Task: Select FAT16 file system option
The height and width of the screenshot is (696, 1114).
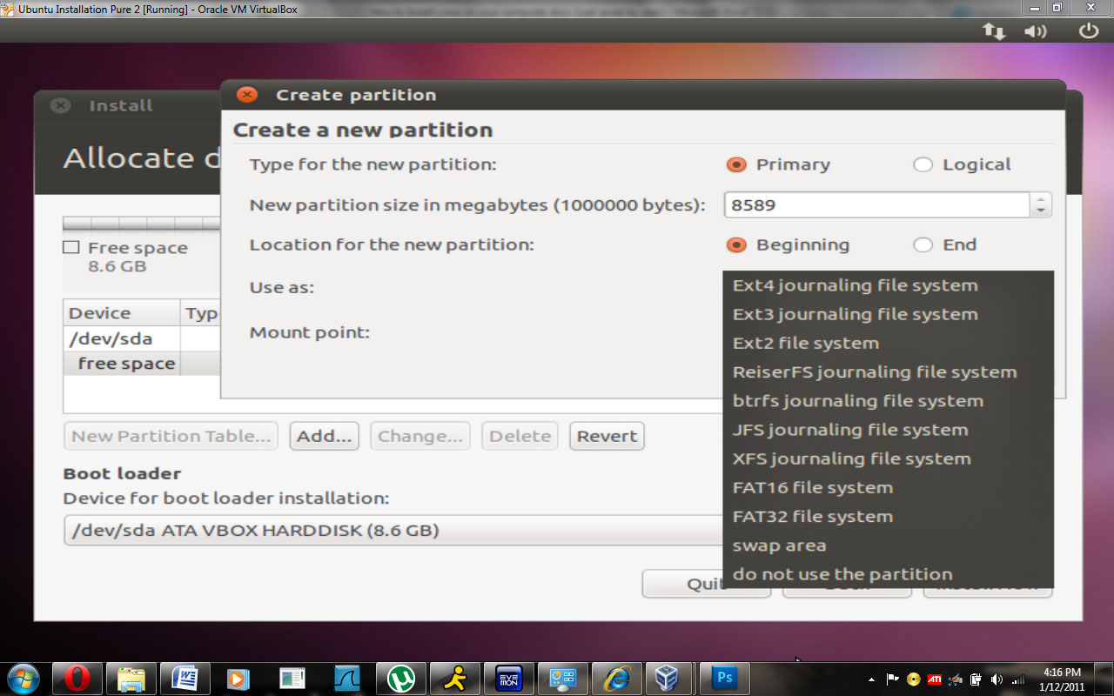Action: click(888, 487)
